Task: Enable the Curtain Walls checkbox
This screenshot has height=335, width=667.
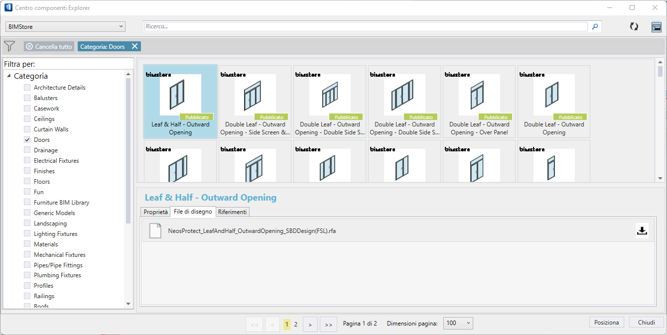Action: pos(27,129)
